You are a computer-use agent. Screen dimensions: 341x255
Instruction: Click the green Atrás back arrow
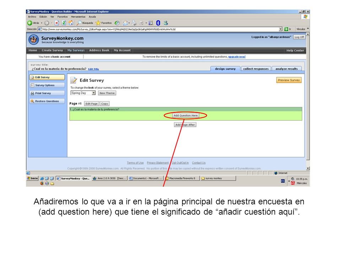pyautogui.click(x=29, y=23)
